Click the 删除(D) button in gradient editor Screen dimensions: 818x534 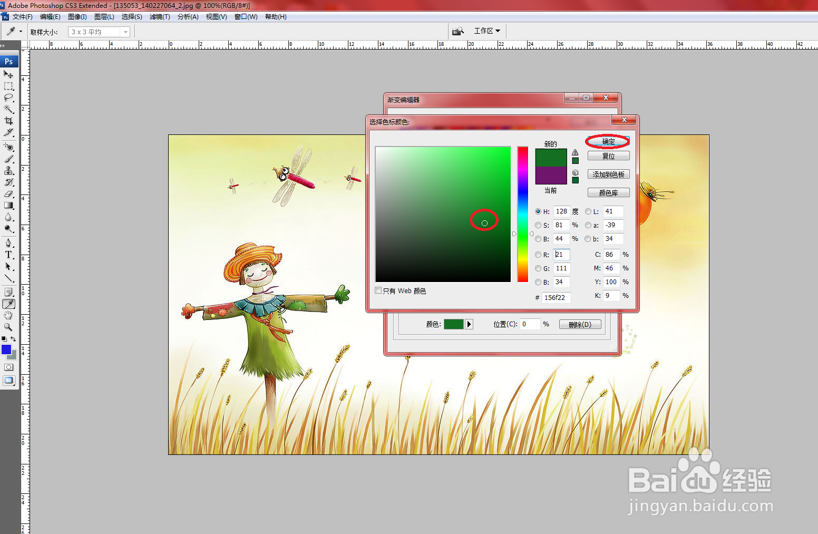click(580, 324)
